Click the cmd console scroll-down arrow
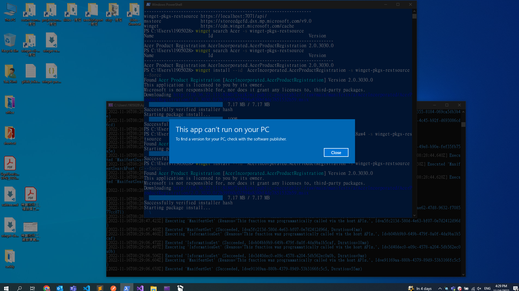 (x=463, y=274)
